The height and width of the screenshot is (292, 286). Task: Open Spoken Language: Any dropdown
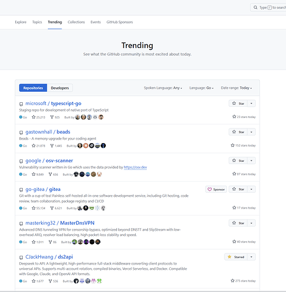(x=163, y=88)
